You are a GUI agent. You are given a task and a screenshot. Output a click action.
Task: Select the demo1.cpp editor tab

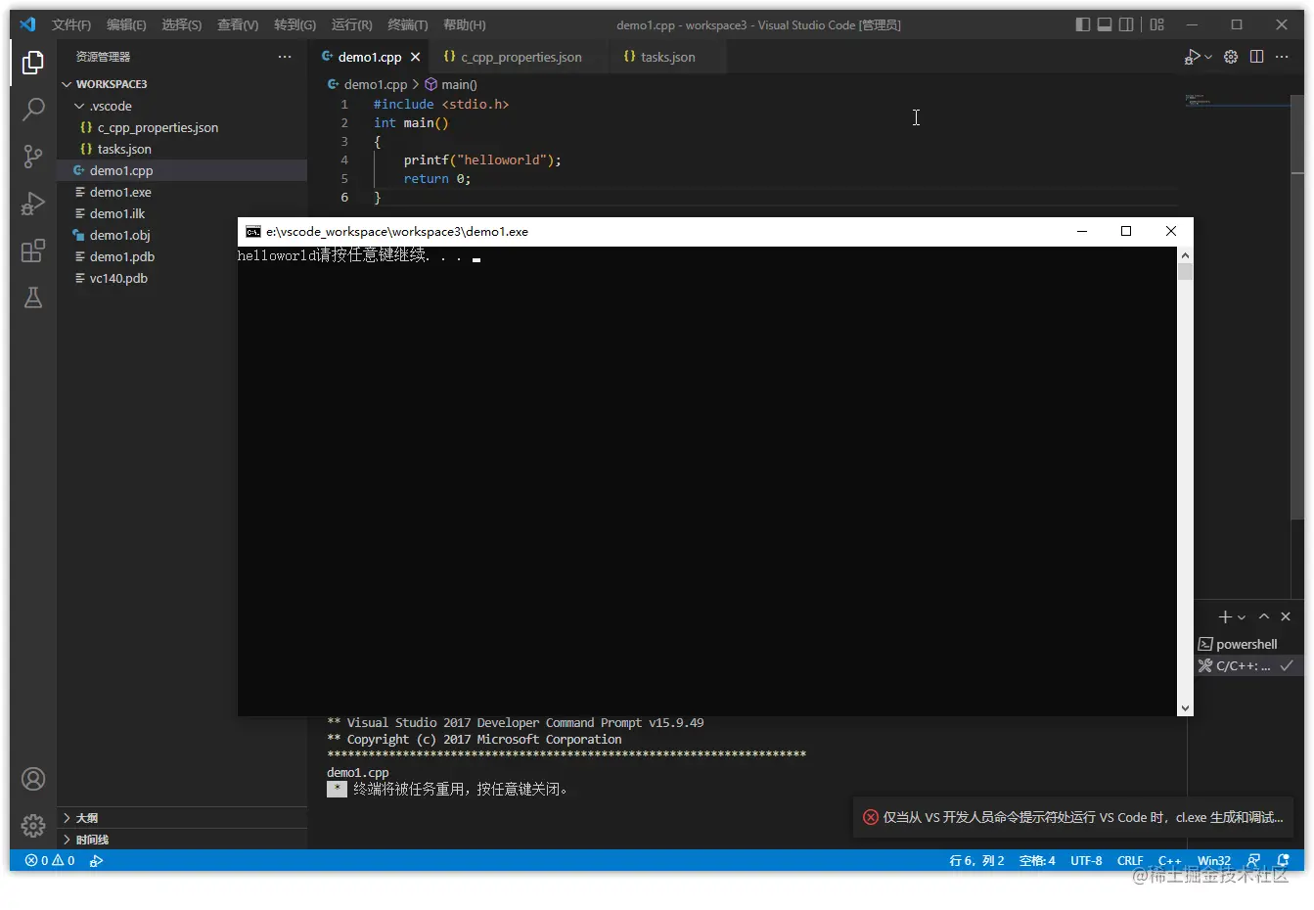[x=370, y=57]
